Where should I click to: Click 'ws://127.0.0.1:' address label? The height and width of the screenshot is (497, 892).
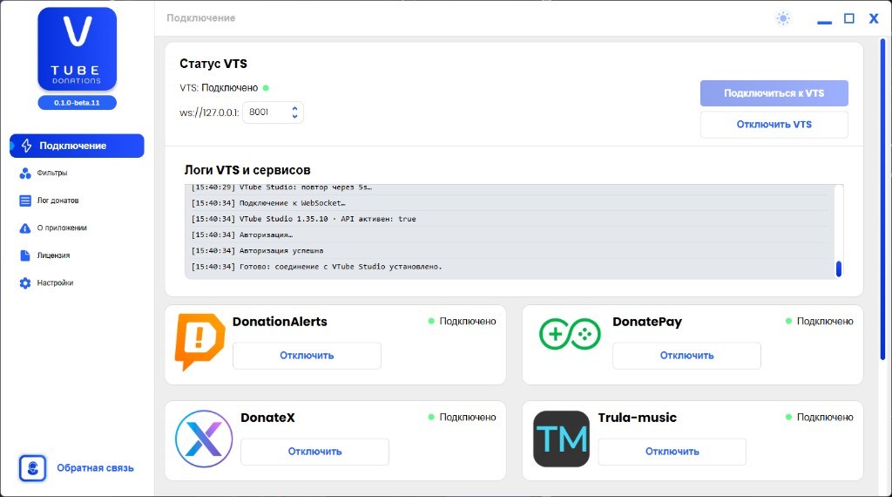click(209, 112)
